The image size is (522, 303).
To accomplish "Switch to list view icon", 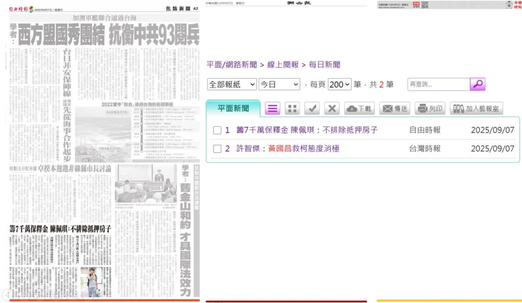I will (273, 108).
